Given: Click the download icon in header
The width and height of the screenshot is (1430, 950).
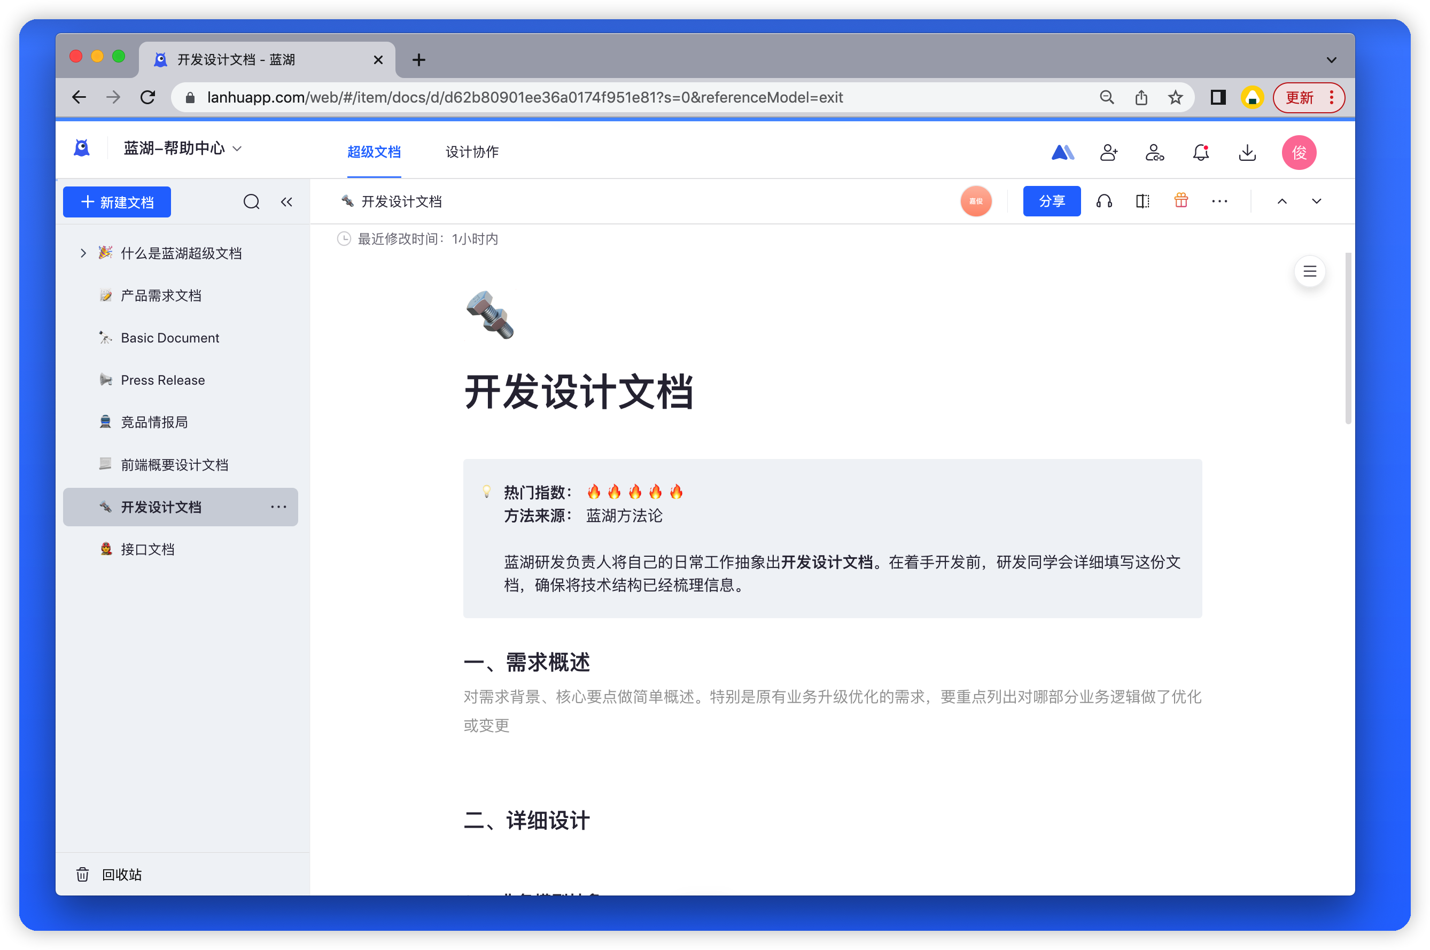Looking at the screenshot, I should (1247, 152).
